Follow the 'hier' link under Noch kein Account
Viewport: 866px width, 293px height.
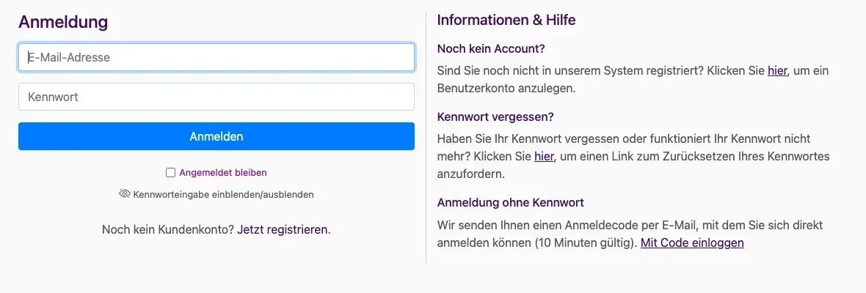point(777,70)
